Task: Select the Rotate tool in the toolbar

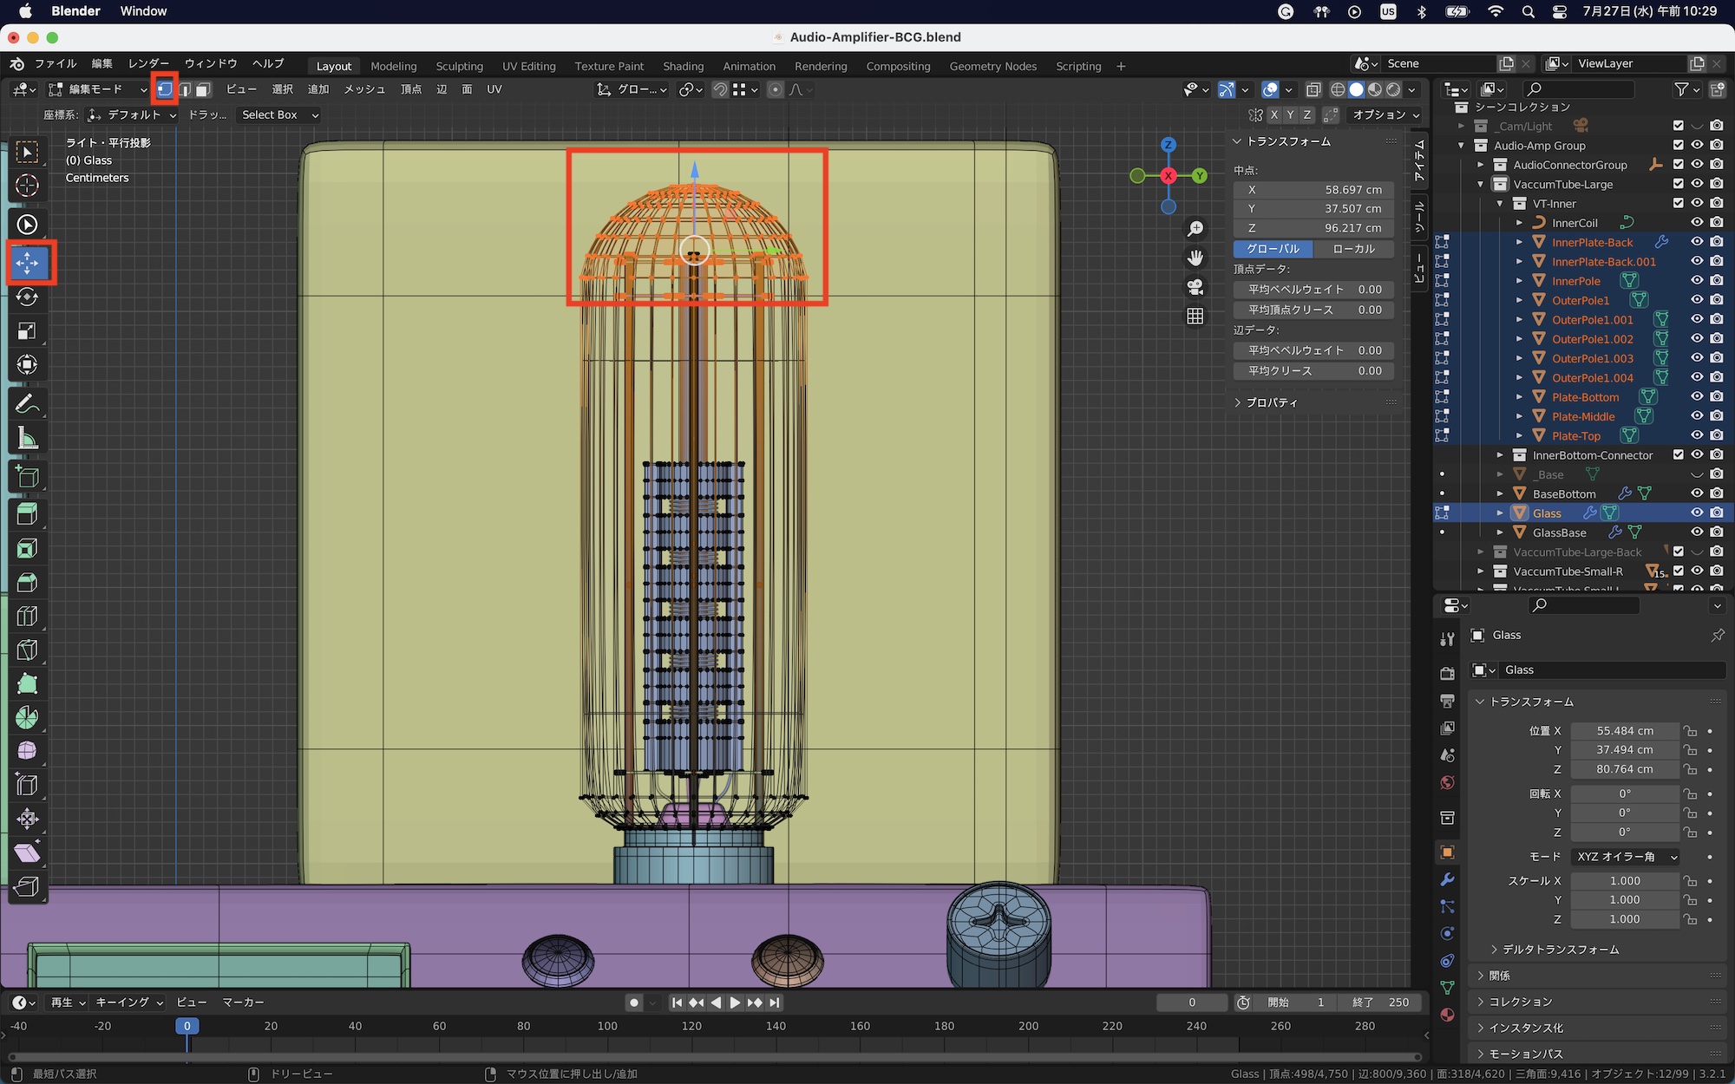Action: pyautogui.click(x=27, y=297)
